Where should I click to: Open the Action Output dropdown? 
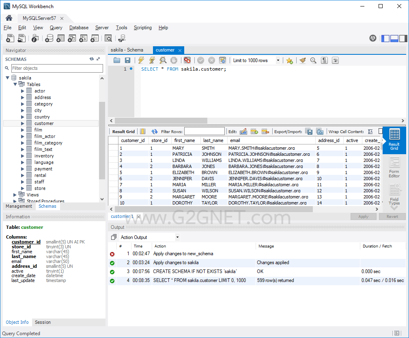click(x=177, y=237)
